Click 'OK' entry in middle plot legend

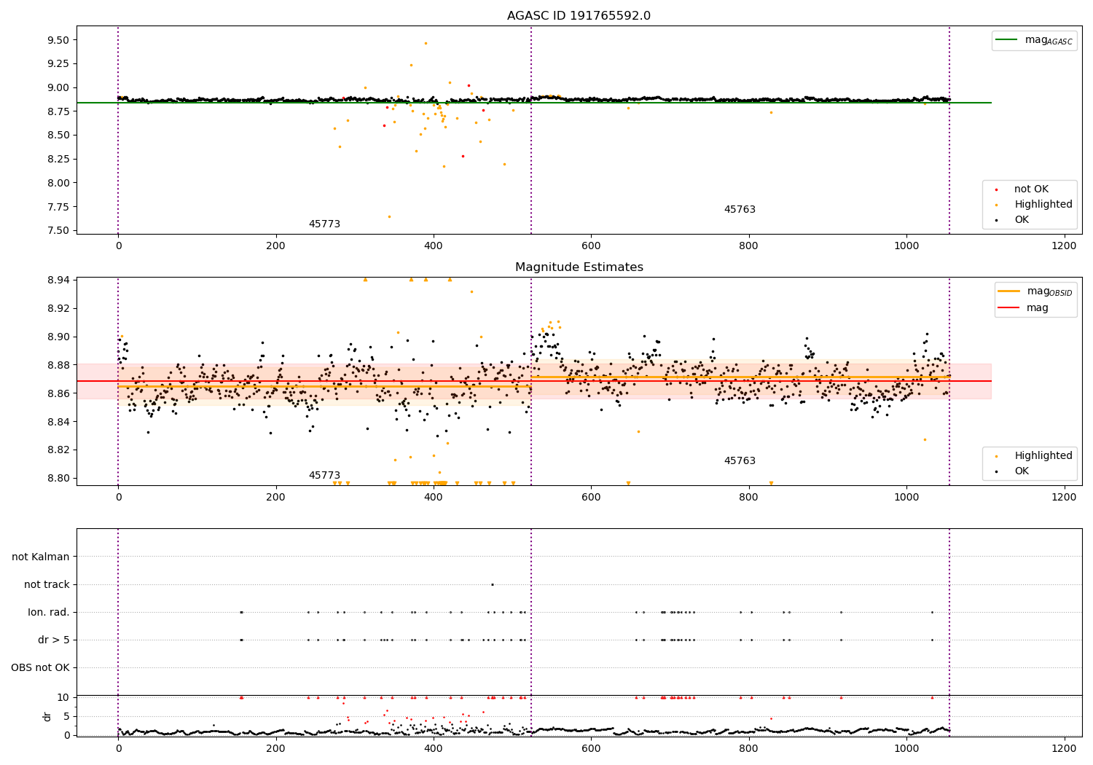click(x=1022, y=471)
